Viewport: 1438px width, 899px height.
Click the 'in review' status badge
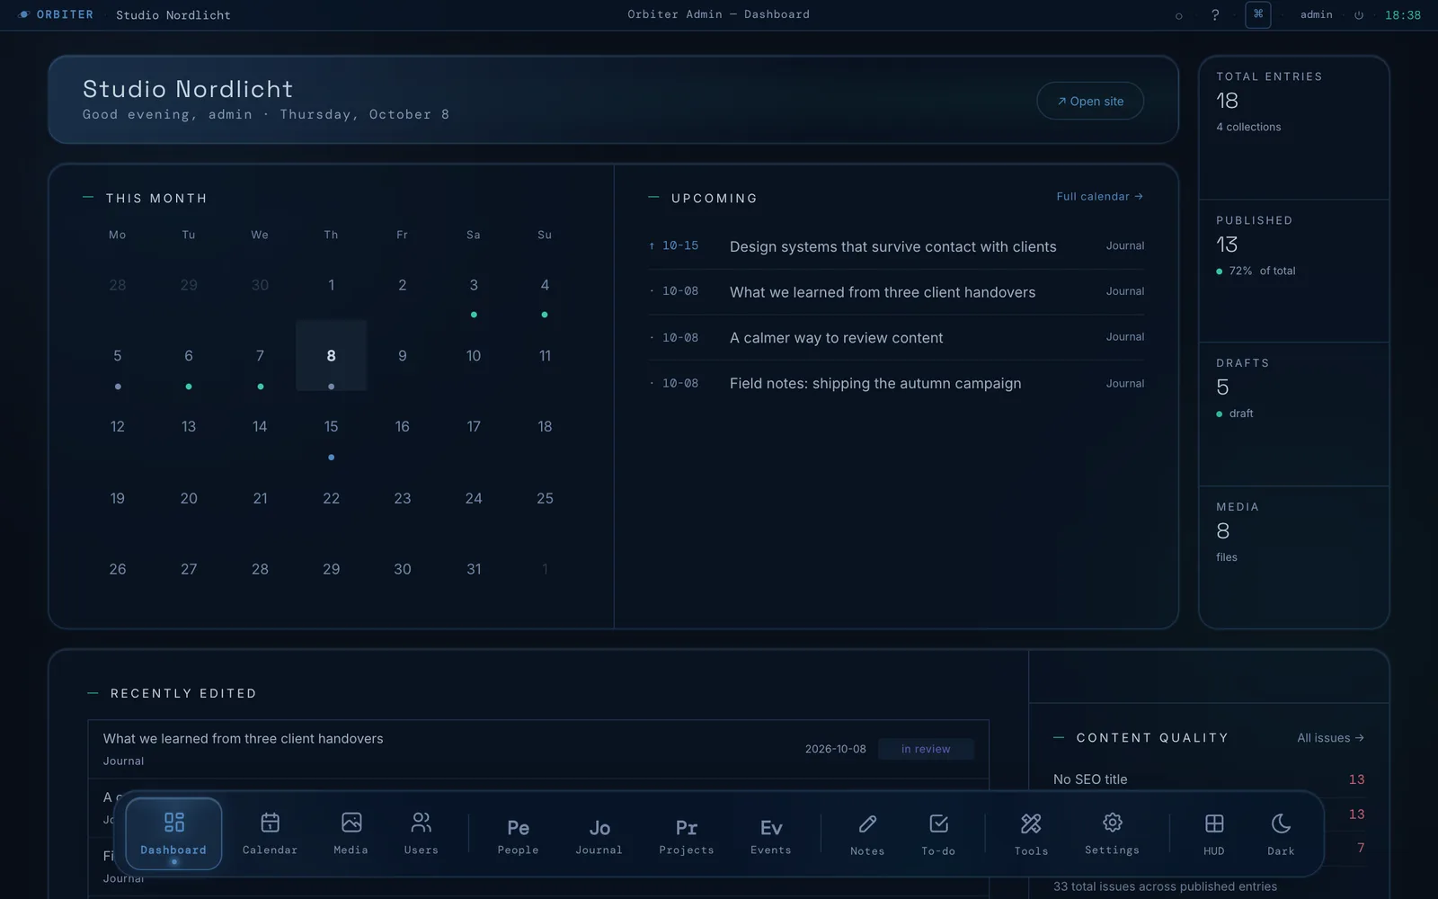[x=926, y=749]
